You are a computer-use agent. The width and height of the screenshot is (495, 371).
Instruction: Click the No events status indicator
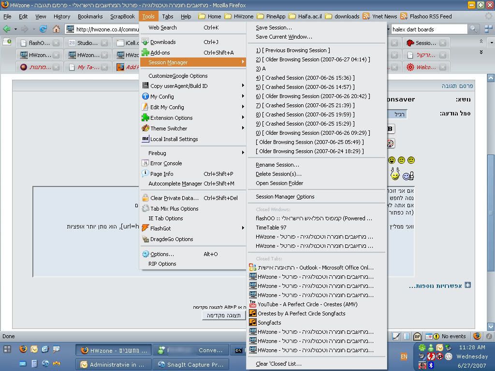(446, 336)
